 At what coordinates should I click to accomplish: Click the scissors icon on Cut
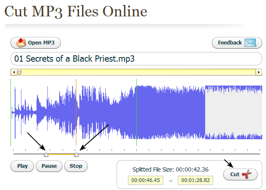point(247,174)
